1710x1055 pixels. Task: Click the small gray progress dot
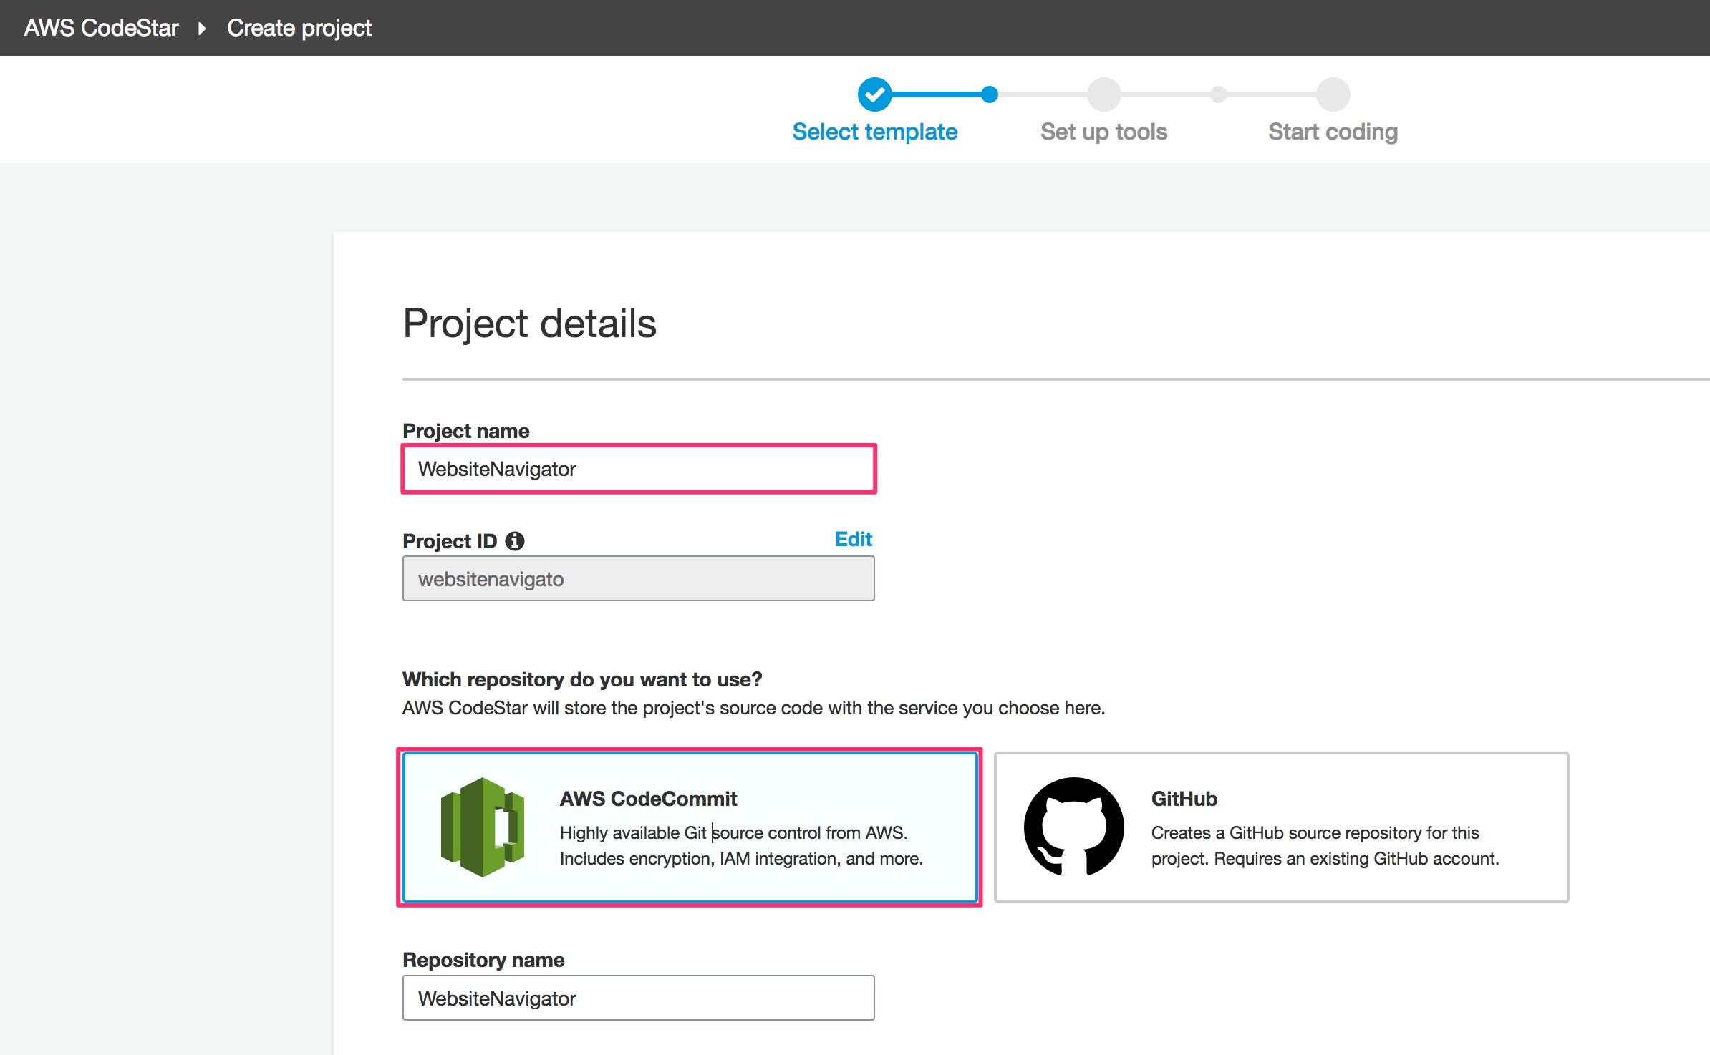click(1219, 94)
